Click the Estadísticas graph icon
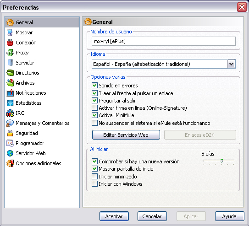 (x=10, y=103)
